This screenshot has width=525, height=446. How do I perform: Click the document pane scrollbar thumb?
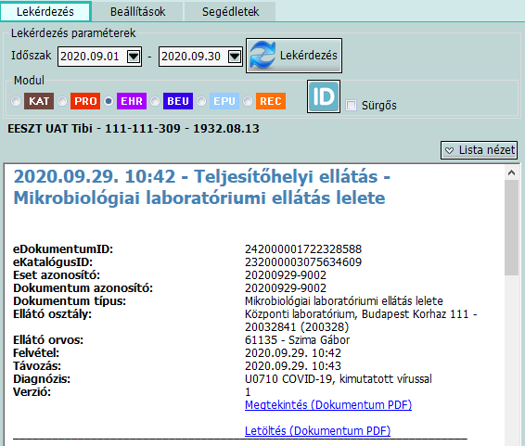pos(511,227)
